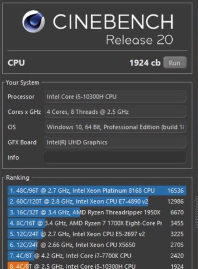Click the GFX Board Intel UHD Graphics field
This screenshot has width=198, height=269.
coord(115,142)
